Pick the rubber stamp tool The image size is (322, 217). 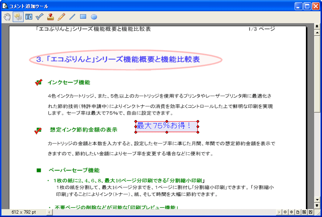point(50,17)
